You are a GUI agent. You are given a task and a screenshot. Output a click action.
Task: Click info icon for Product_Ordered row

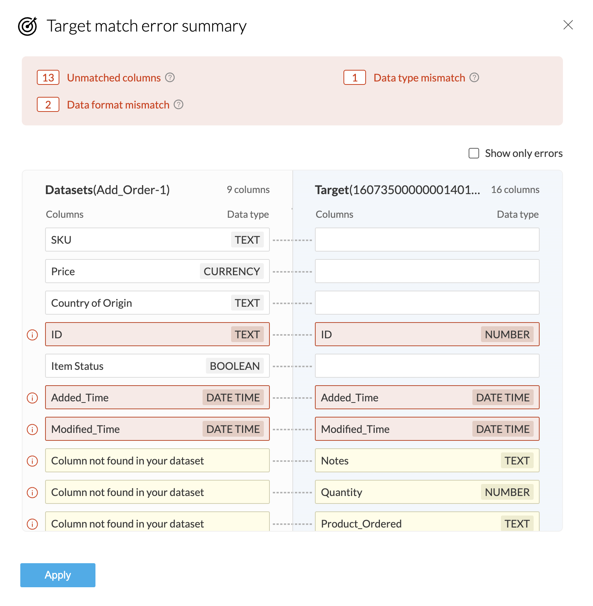(x=33, y=524)
